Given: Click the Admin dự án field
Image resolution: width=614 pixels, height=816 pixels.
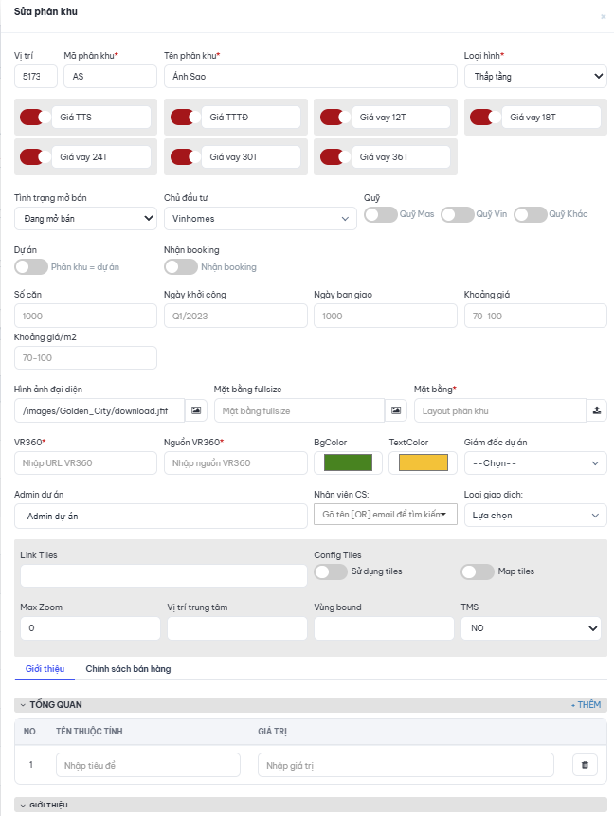Looking at the screenshot, I should pos(161,516).
